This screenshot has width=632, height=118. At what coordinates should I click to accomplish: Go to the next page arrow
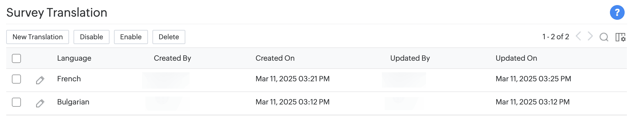[x=590, y=36]
